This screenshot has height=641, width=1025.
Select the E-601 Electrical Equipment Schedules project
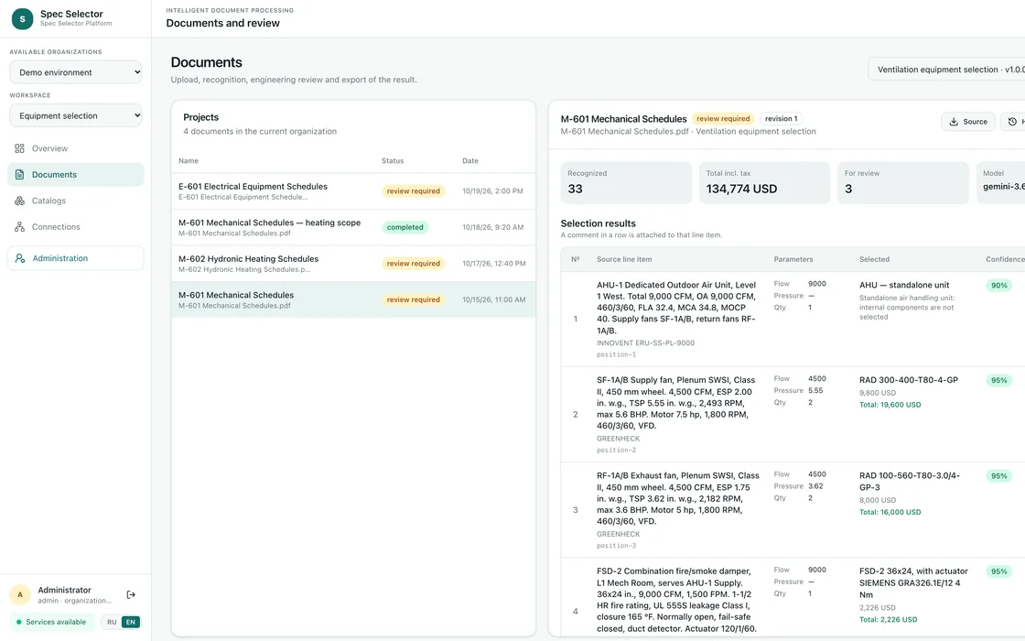pyautogui.click(x=353, y=191)
